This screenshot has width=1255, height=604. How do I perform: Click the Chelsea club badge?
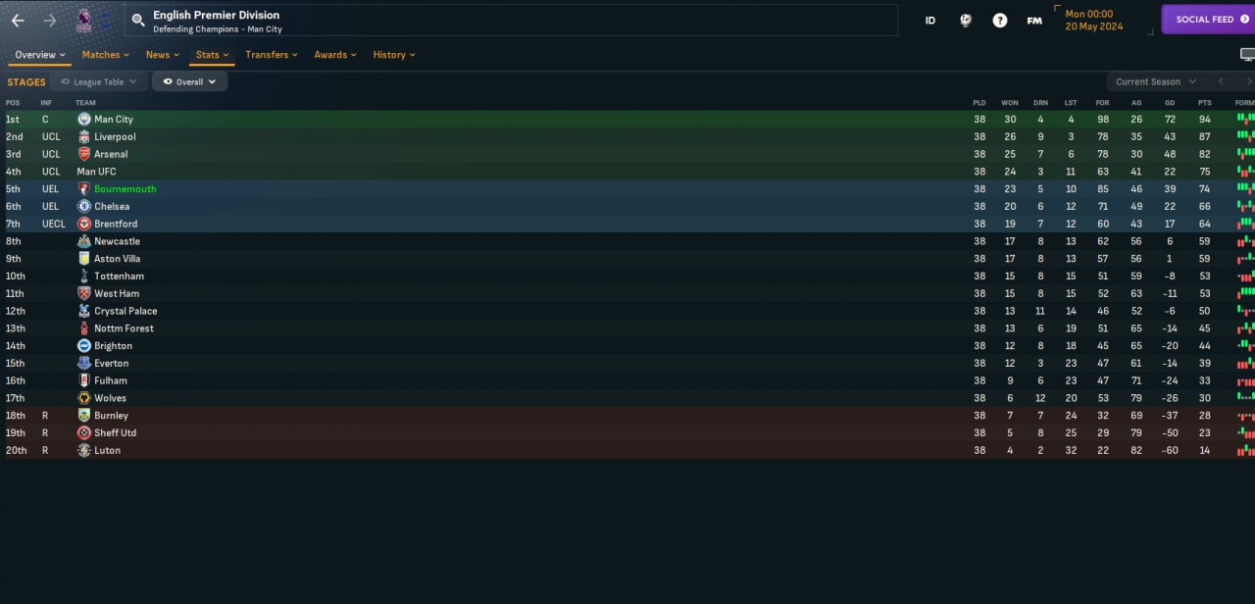(x=84, y=207)
